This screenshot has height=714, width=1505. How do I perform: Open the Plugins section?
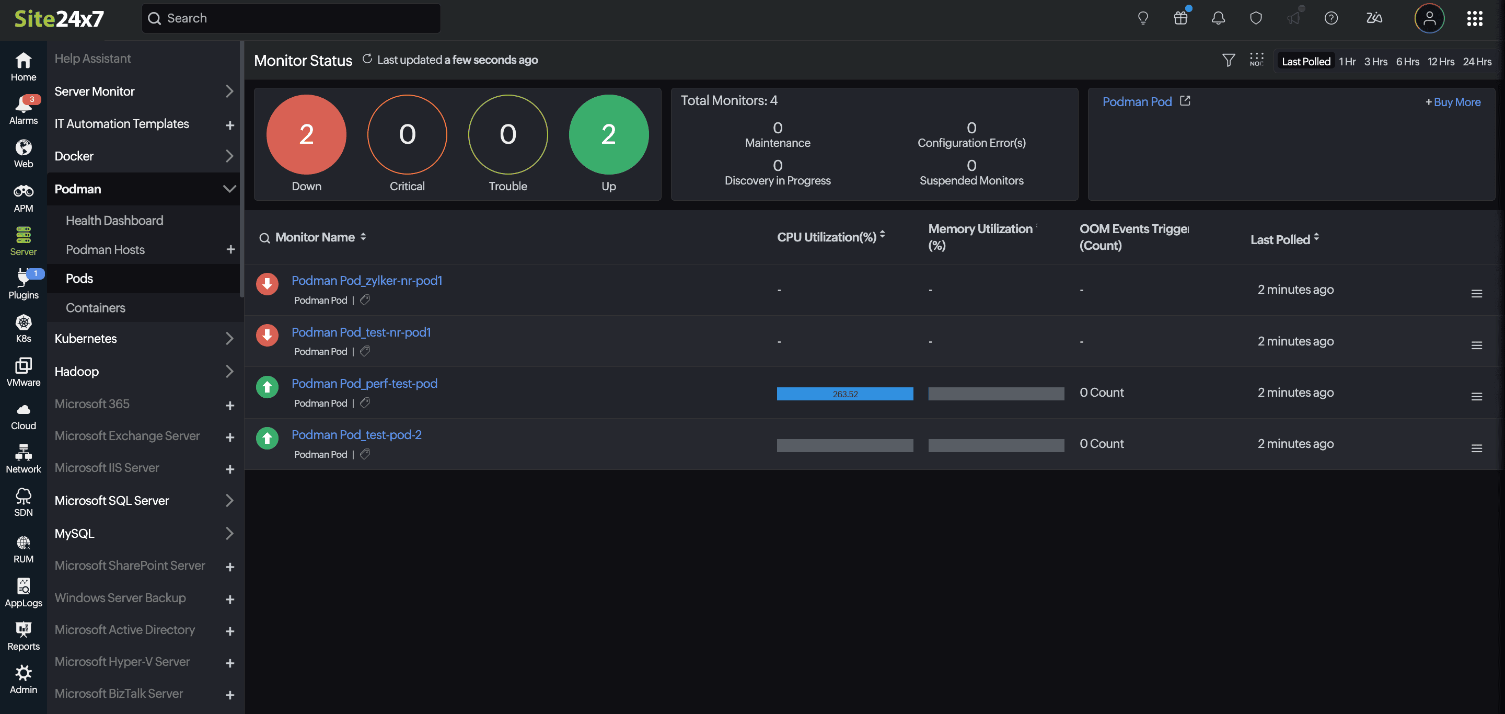tap(24, 284)
